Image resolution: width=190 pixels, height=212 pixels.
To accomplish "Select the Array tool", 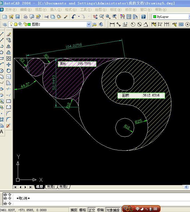I will point(9,58).
